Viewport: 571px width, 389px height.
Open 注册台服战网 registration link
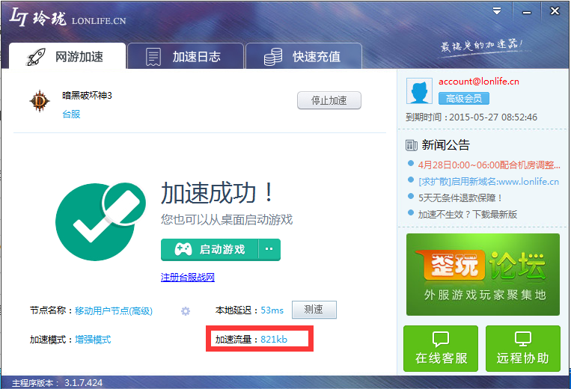[x=188, y=278]
